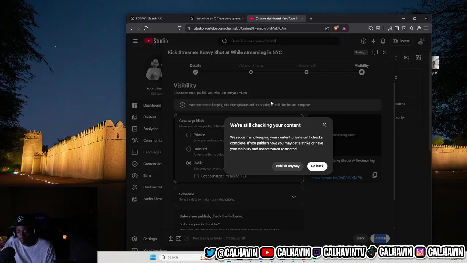Click the YouTube Studio logo
The width and height of the screenshot is (467, 263).
click(156, 41)
